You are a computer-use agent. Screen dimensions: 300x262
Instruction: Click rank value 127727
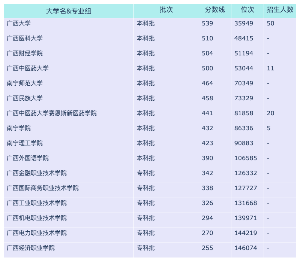coord(246,188)
